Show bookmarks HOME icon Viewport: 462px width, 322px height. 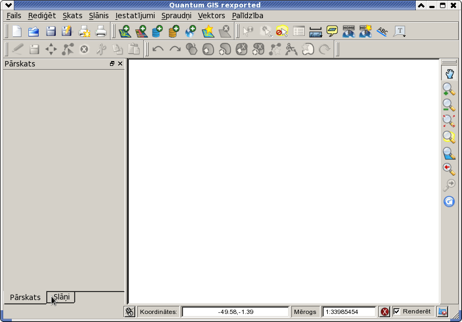click(x=349, y=31)
